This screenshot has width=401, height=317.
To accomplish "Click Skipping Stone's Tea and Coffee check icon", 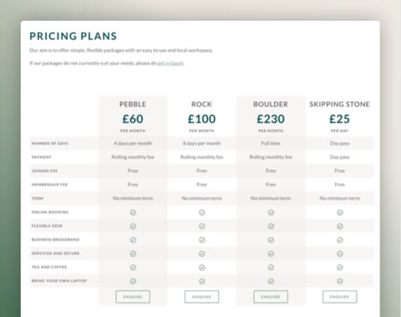I will click(x=340, y=268).
